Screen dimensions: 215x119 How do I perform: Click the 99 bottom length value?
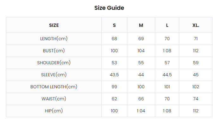(x=114, y=87)
